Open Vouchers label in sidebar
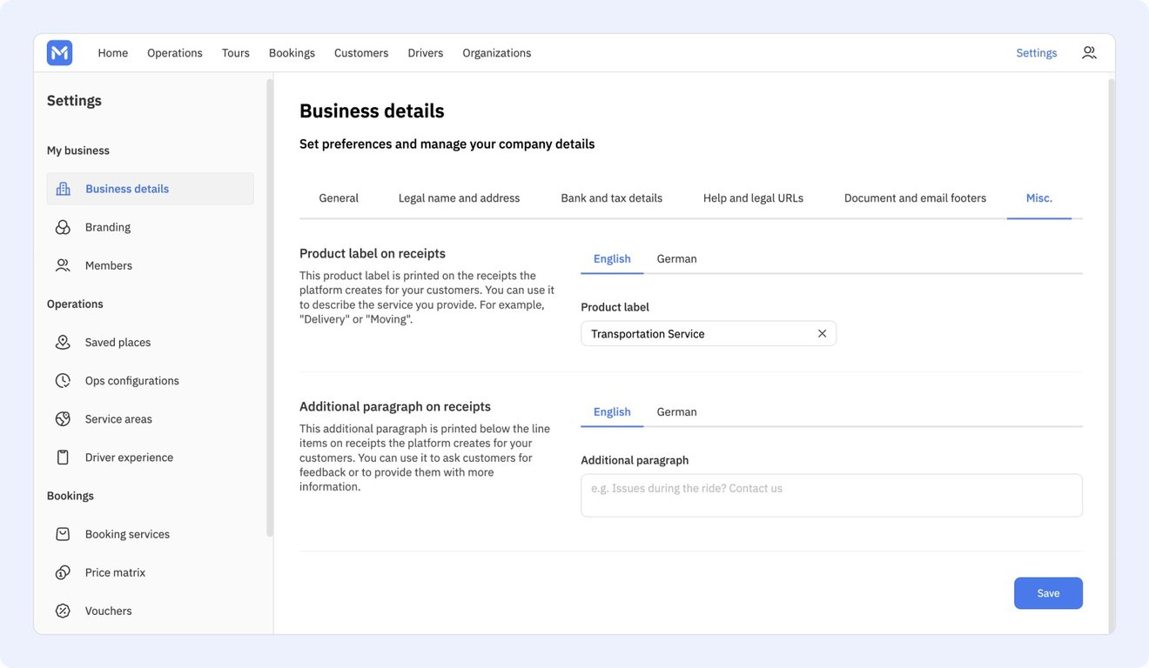1149x668 pixels. pos(109,611)
